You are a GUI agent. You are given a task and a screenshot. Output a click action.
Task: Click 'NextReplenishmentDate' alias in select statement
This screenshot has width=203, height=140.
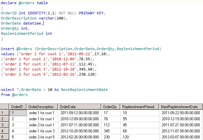click(x=84, y=90)
